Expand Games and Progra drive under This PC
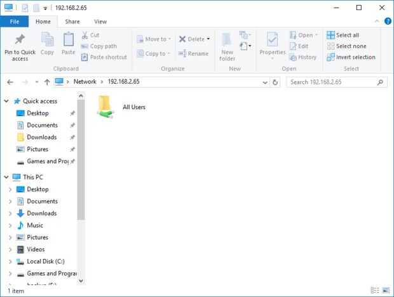The height and width of the screenshot is (297, 394). [x=10, y=274]
